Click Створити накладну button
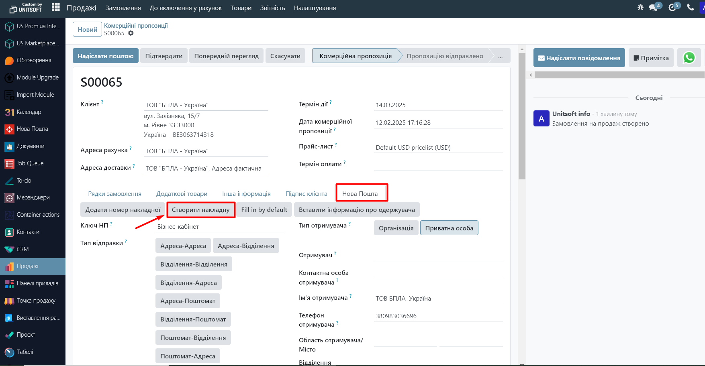The width and height of the screenshot is (705, 366). pyautogui.click(x=200, y=210)
